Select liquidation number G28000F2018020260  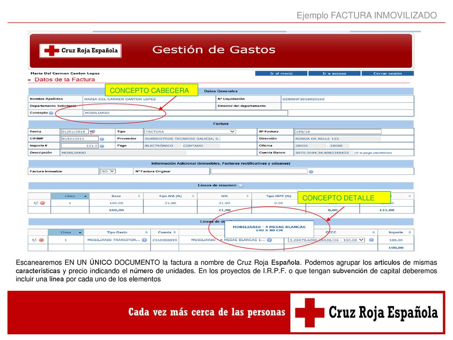point(303,99)
